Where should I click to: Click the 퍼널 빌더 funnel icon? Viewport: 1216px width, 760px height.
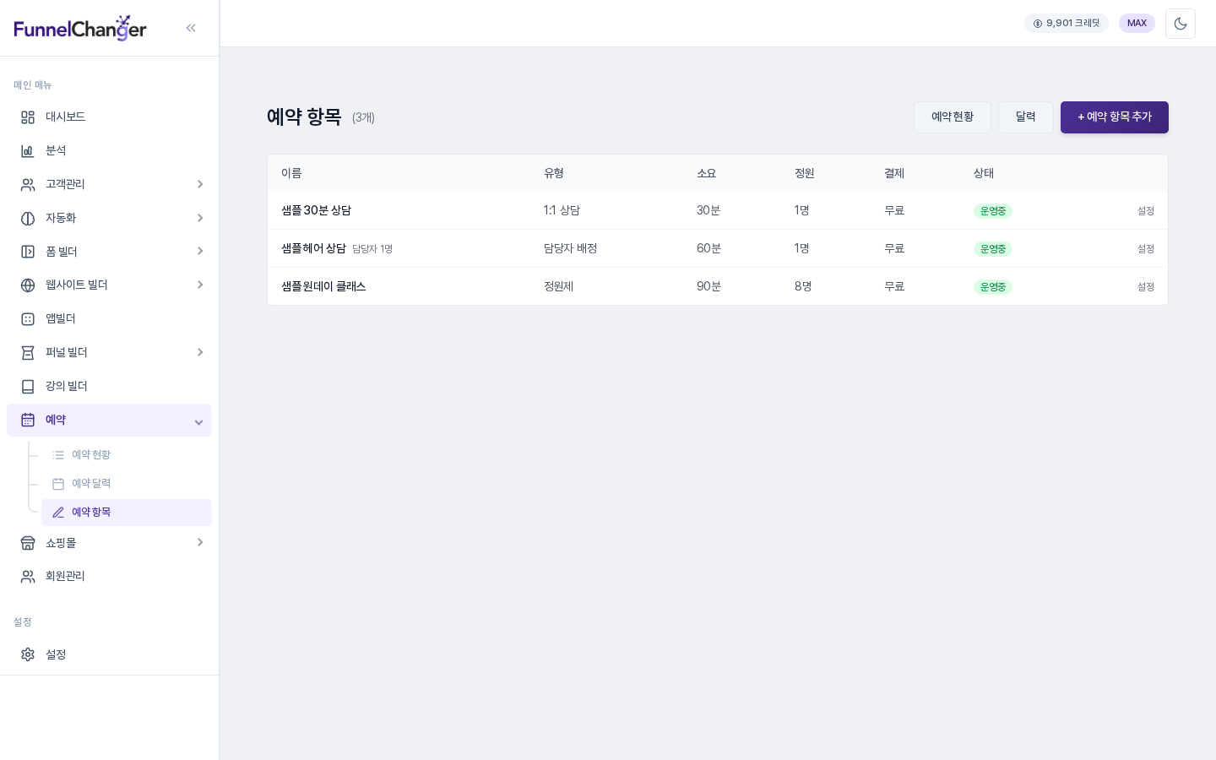point(28,353)
